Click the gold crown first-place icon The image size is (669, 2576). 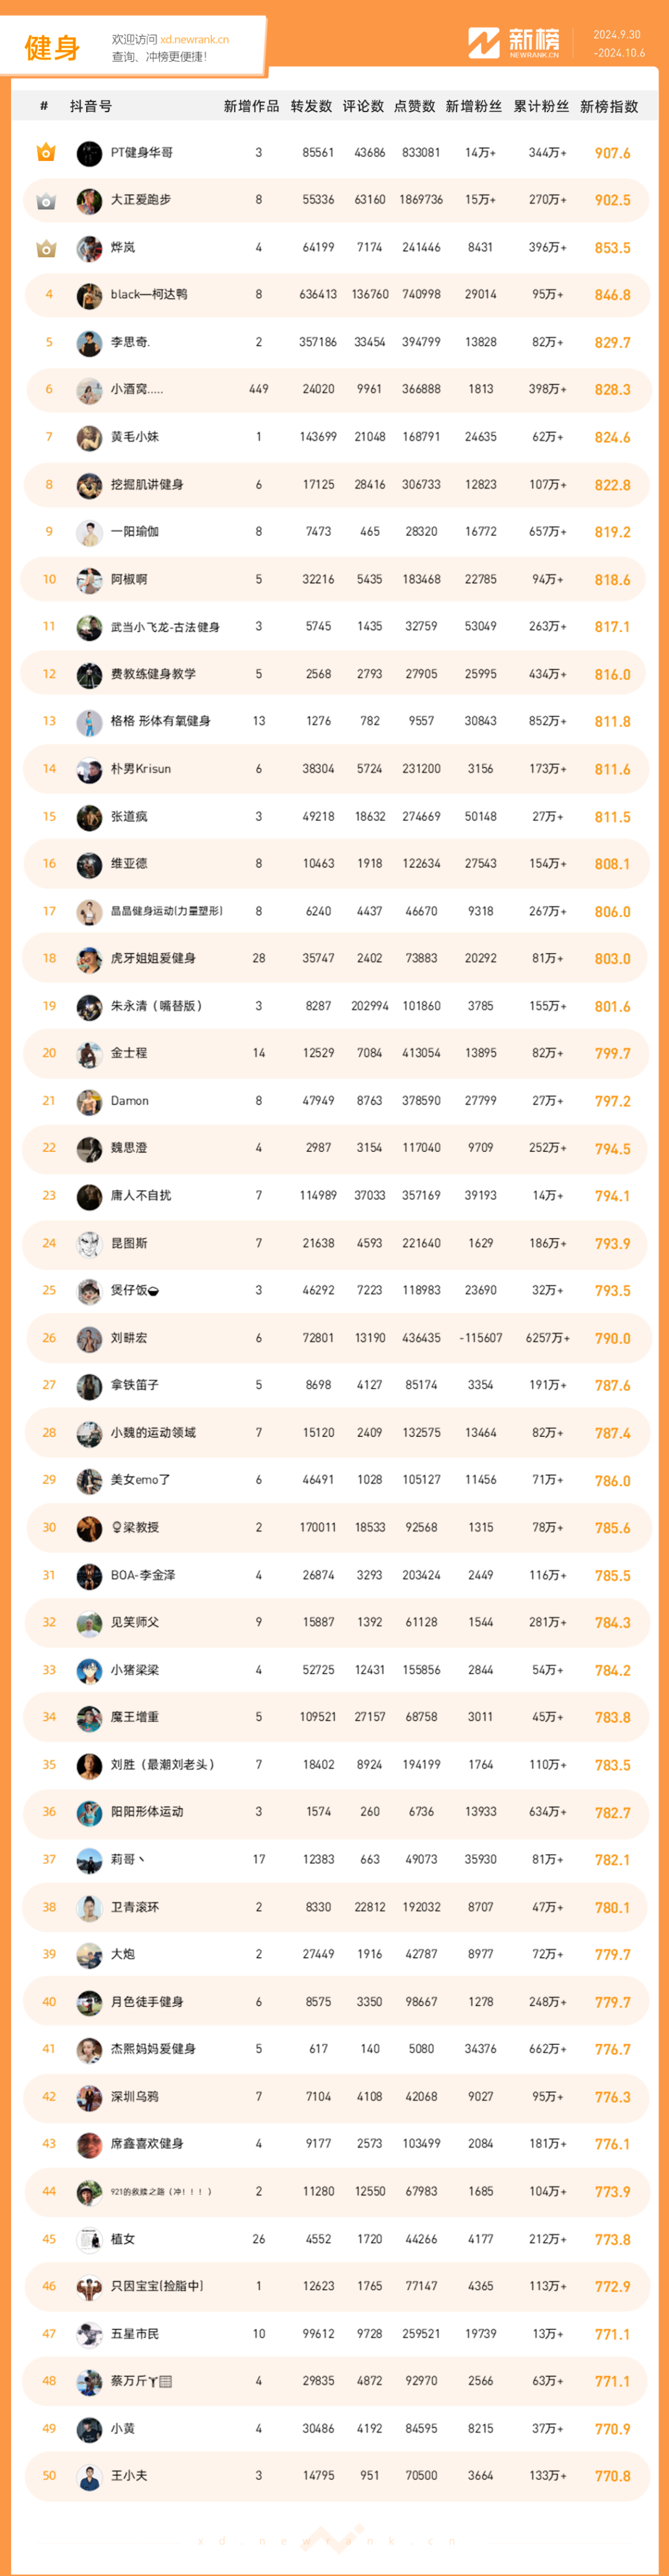(46, 153)
